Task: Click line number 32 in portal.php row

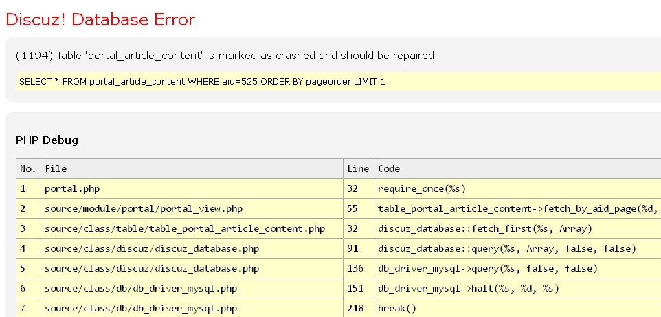Action: 358,188
